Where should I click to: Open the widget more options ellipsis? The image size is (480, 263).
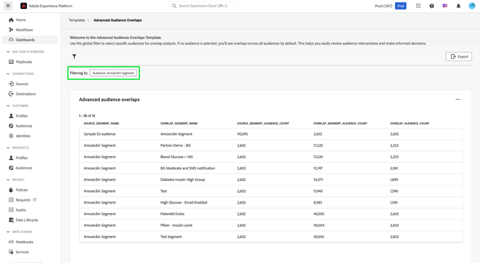point(458,100)
